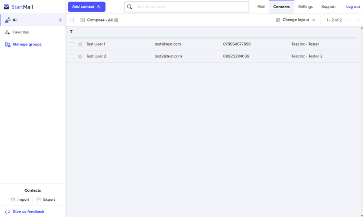Image resolution: width=363 pixels, height=217 pixels.
Task: Click the Import contacts button
Action: (x=20, y=199)
